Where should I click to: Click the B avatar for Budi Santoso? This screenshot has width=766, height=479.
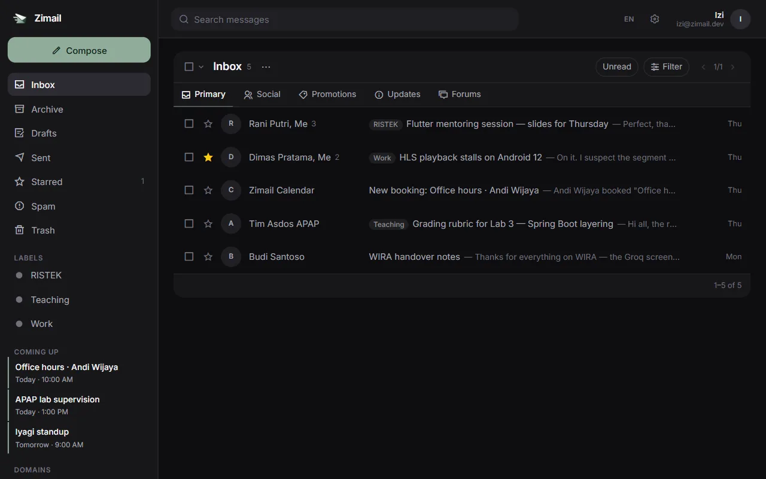tap(231, 257)
